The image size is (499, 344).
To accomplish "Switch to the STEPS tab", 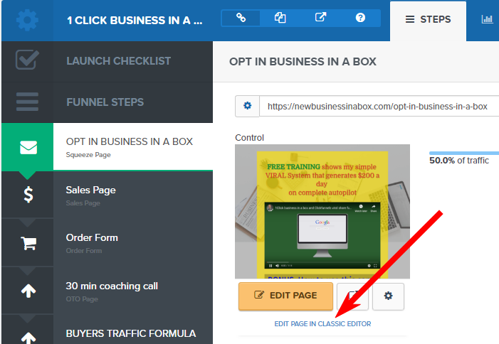I will 428,20.
